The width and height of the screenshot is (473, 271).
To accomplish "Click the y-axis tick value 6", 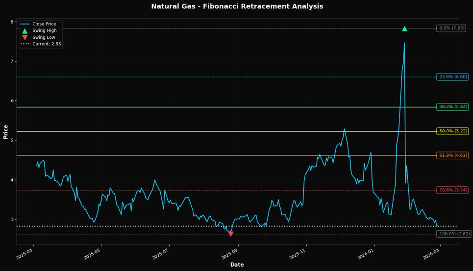I will (x=12, y=101).
